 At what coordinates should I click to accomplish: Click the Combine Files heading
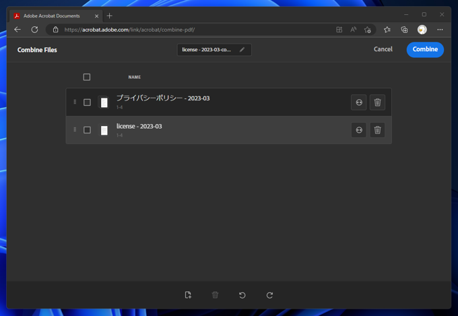37,50
